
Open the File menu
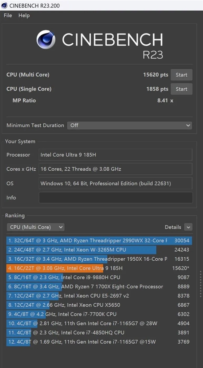[x=8, y=15]
